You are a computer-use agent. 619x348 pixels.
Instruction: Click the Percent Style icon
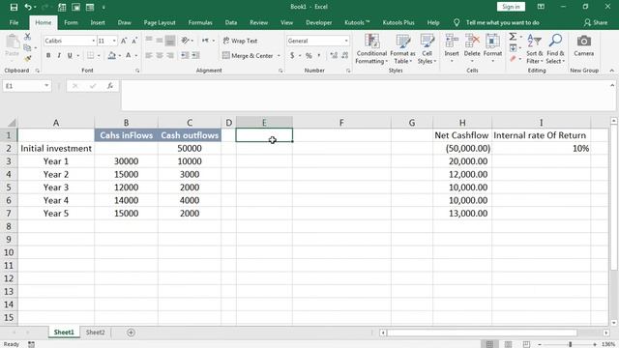pyautogui.click(x=309, y=56)
